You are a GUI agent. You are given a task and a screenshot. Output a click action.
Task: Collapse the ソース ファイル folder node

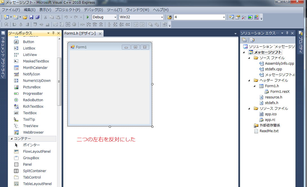[x=249, y=58]
